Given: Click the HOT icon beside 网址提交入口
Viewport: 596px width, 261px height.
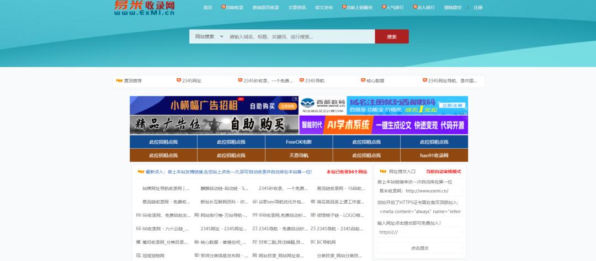Looking at the screenshot, I should (382, 171).
